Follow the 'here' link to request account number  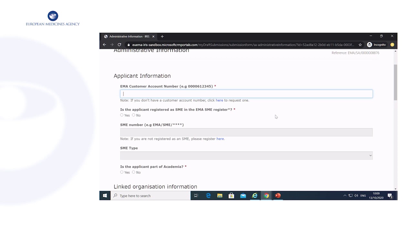coord(219,100)
